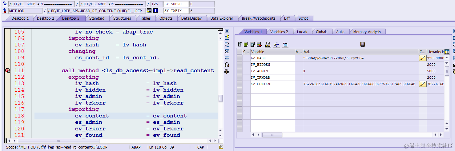Open the Memory Analysis tab
Image resolution: width=455 pixels, height=151 pixels.
(x=367, y=32)
